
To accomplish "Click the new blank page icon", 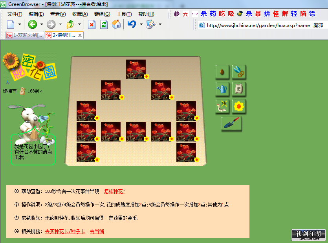I will point(11,24).
